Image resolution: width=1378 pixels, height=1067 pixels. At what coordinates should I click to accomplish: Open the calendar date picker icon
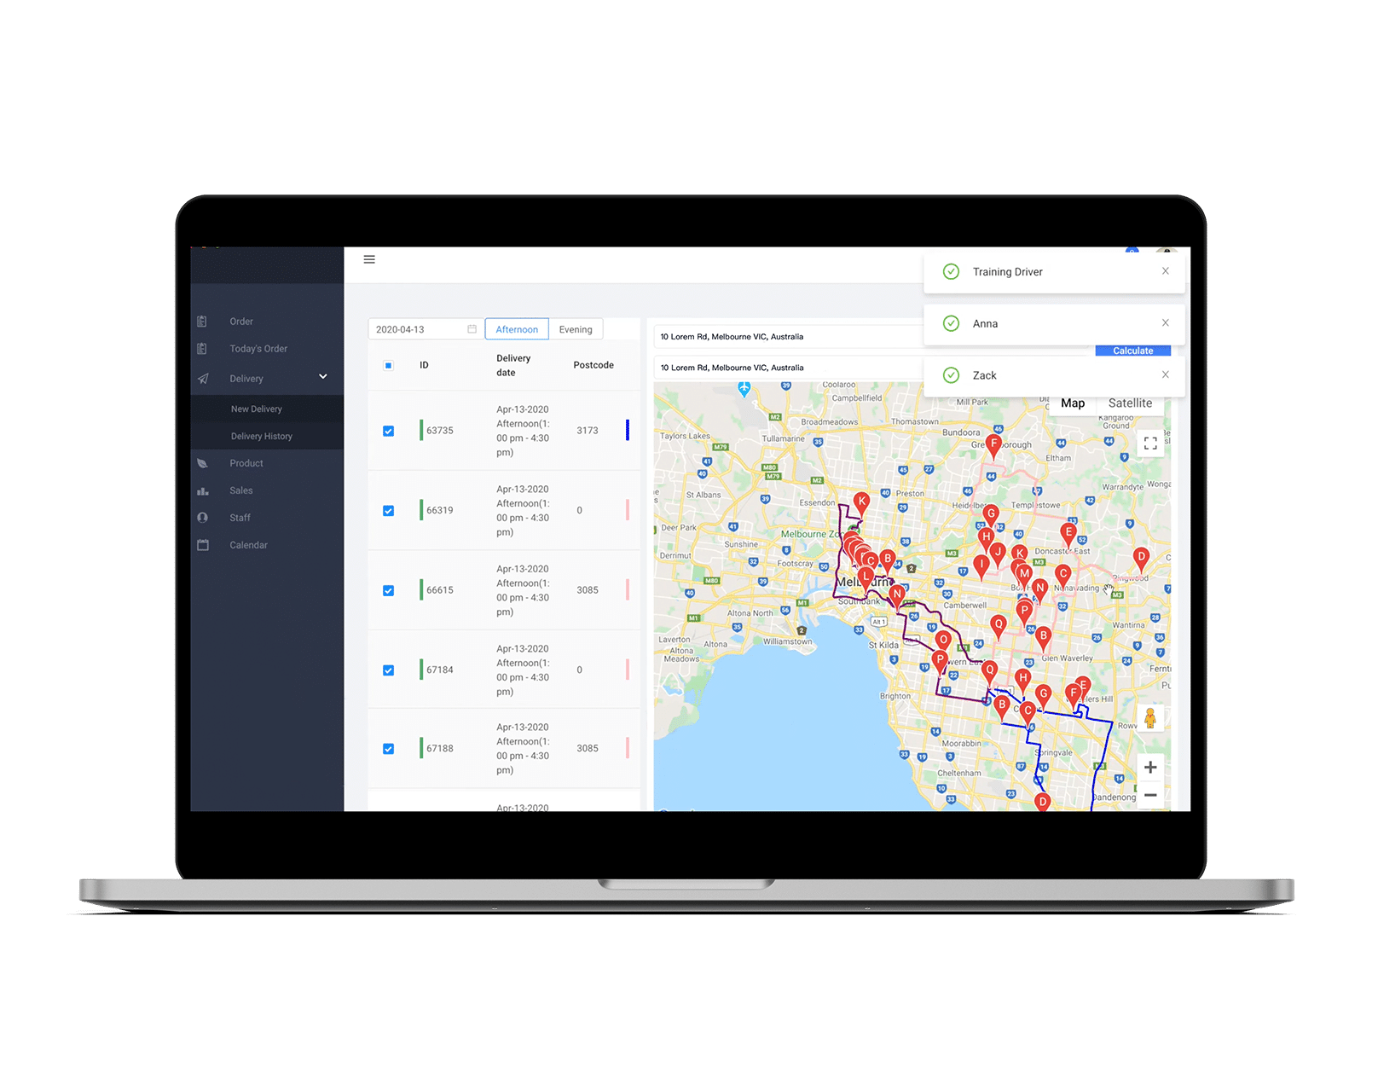coord(472,329)
